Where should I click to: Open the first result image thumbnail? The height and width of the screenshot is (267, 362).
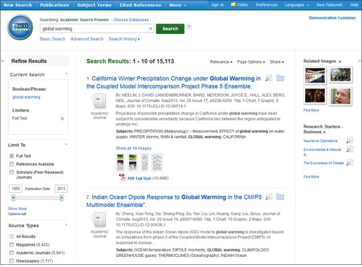tap(120, 162)
